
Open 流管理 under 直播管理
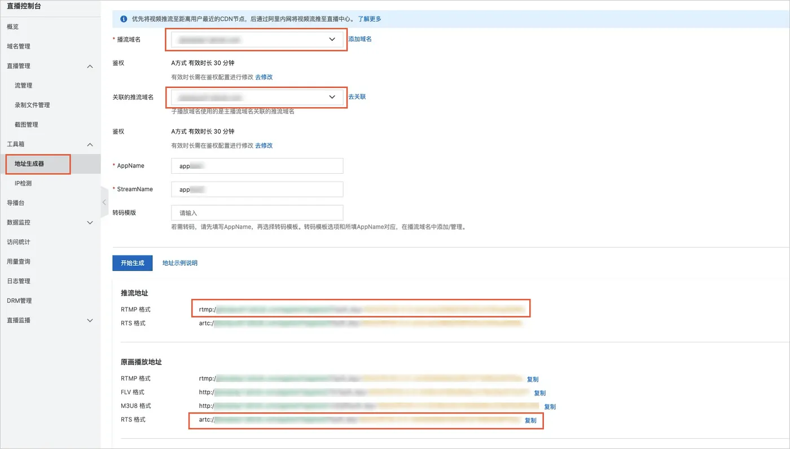[23, 86]
